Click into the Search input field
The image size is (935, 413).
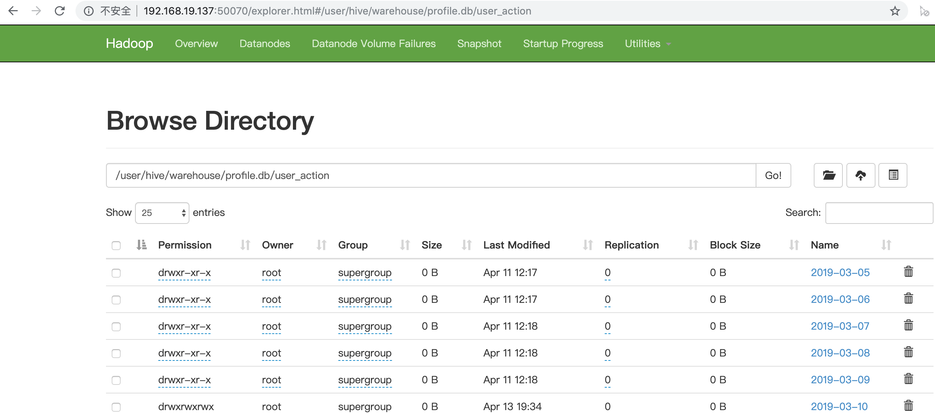(879, 213)
